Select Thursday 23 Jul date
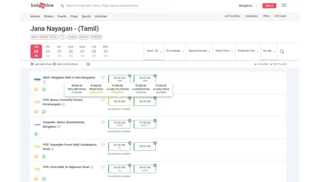This screenshot has width=325, height=182. click(x=36, y=51)
